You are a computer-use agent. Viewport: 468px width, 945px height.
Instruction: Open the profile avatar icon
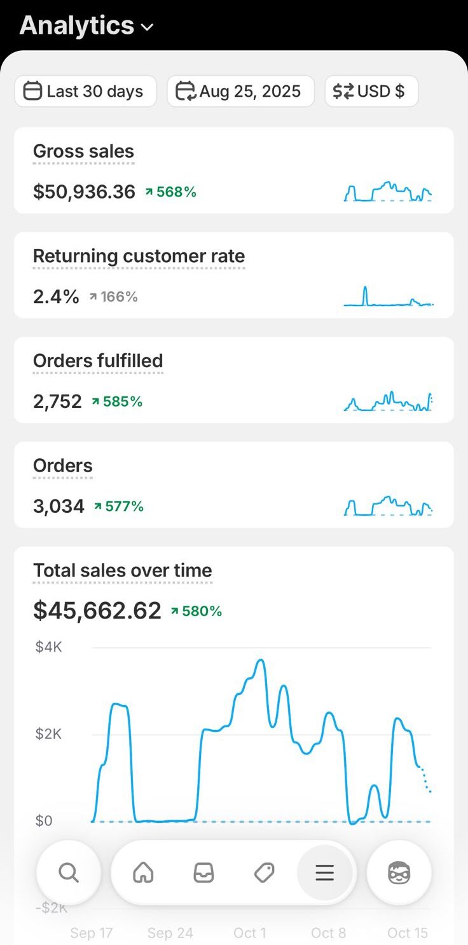(399, 872)
